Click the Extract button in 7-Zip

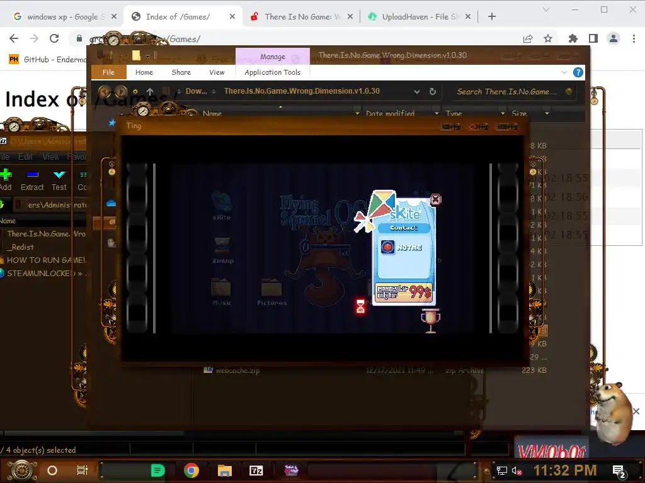pos(32,180)
